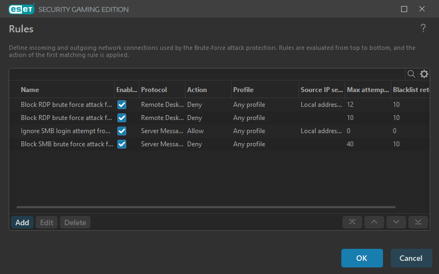
Task: Click the horizontal scrollbar of rules table
Action: 206,207
